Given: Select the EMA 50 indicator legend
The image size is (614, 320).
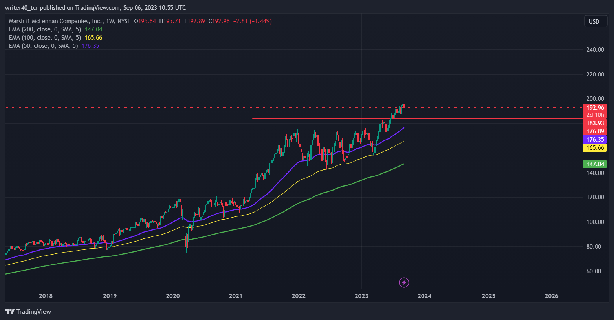Looking at the screenshot, I should click(54, 46).
